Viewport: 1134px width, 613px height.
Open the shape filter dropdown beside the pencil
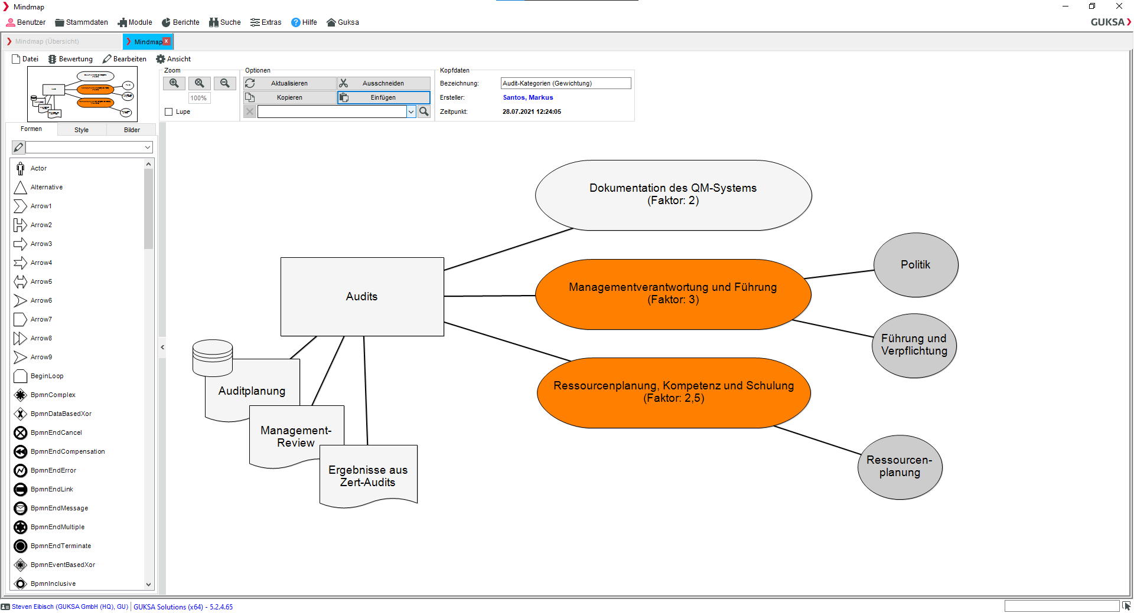coord(147,147)
